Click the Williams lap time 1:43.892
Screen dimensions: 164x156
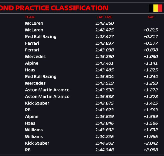[x=104, y=130]
